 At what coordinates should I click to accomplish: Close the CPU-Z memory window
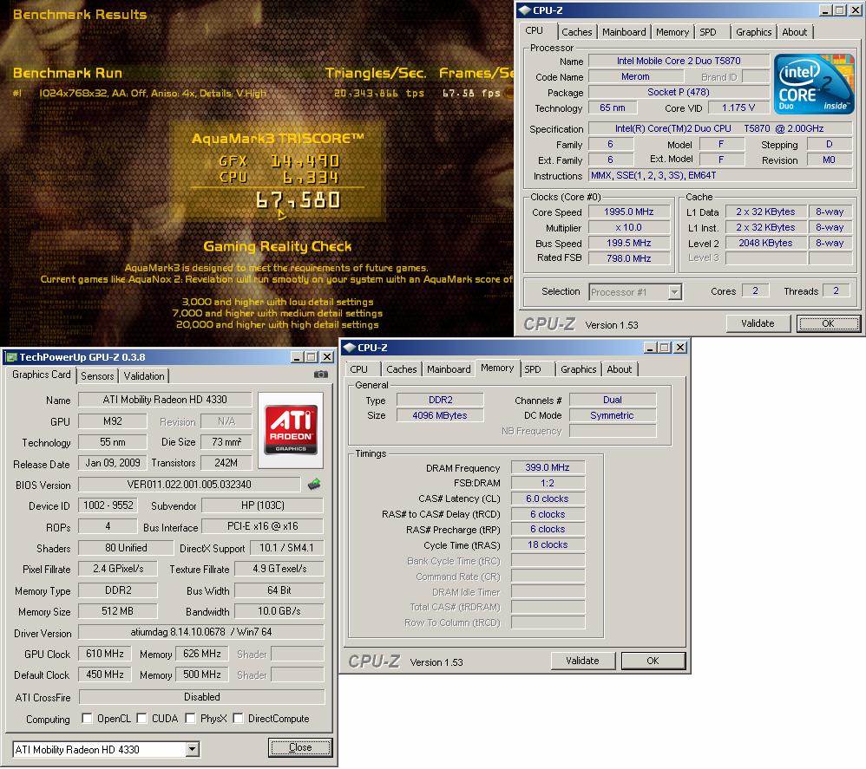click(680, 347)
